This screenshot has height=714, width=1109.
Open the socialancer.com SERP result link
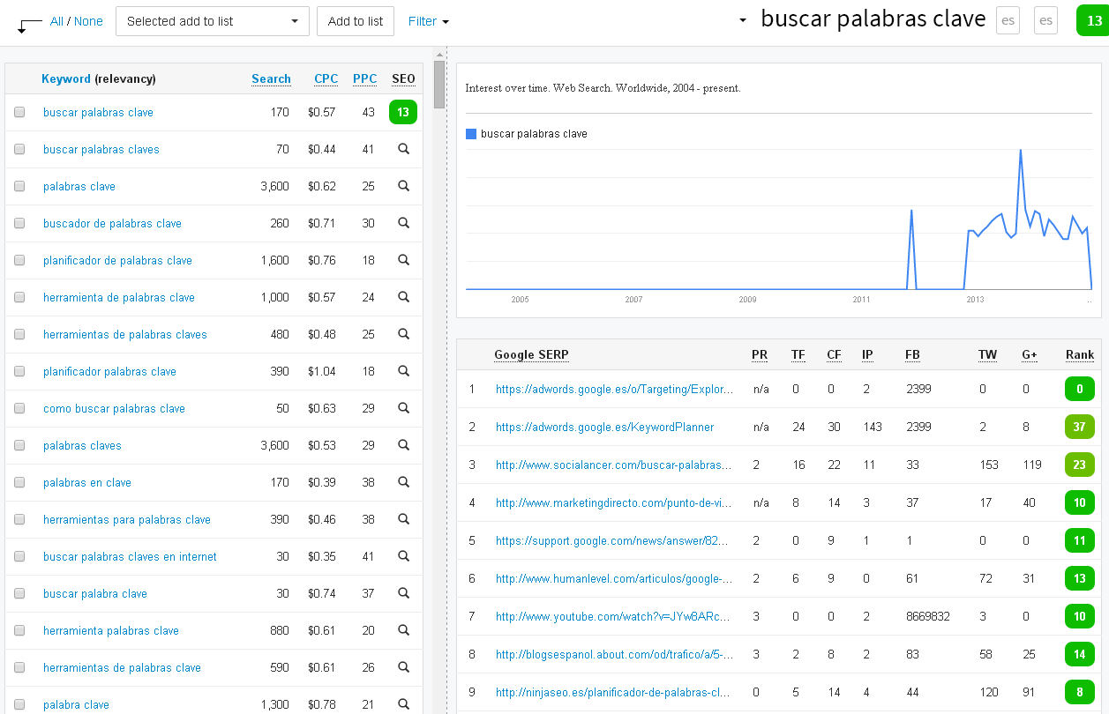click(613, 465)
